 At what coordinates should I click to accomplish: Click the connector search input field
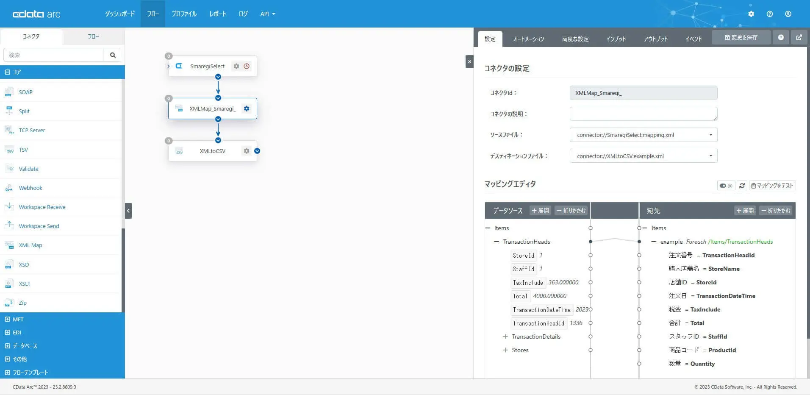click(53, 55)
